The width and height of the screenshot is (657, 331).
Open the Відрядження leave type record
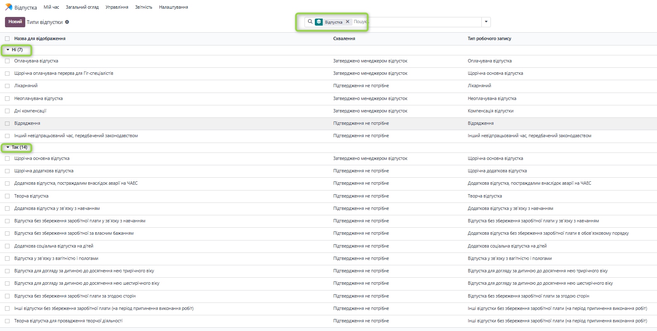click(27, 123)
